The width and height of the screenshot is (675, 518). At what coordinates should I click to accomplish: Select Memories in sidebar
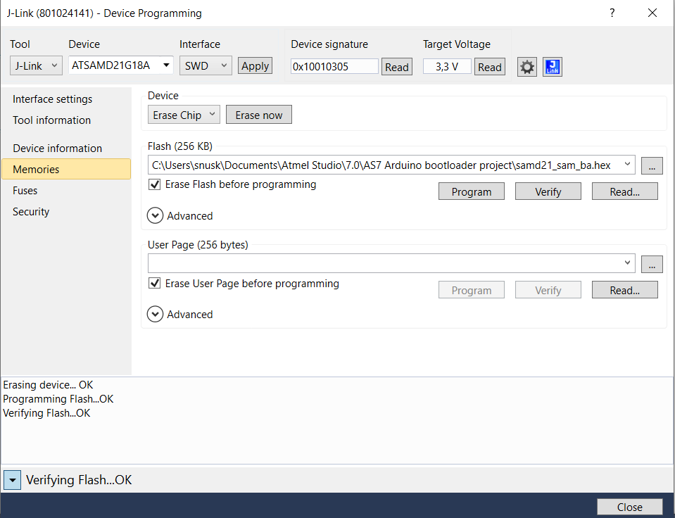click(x=66, y=169)
